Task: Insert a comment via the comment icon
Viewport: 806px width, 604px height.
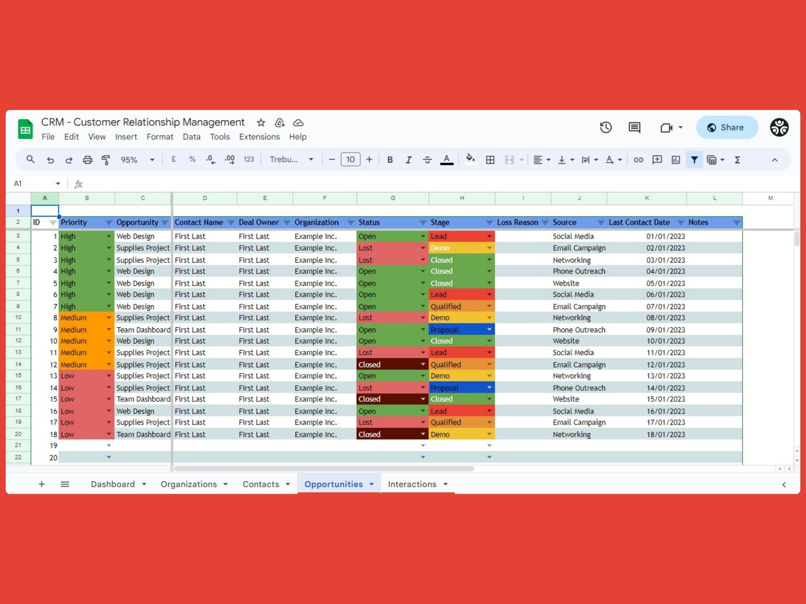Action: pos(657,159)
